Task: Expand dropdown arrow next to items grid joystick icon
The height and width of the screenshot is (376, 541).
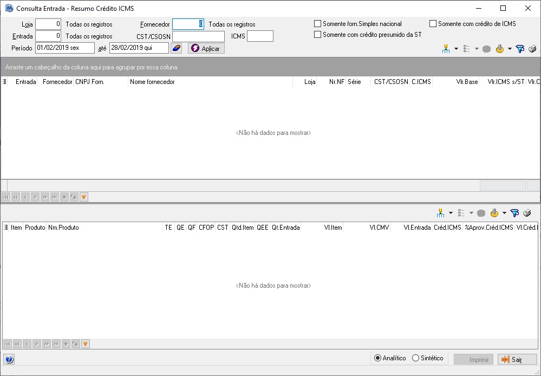Action: click(504, 213)
